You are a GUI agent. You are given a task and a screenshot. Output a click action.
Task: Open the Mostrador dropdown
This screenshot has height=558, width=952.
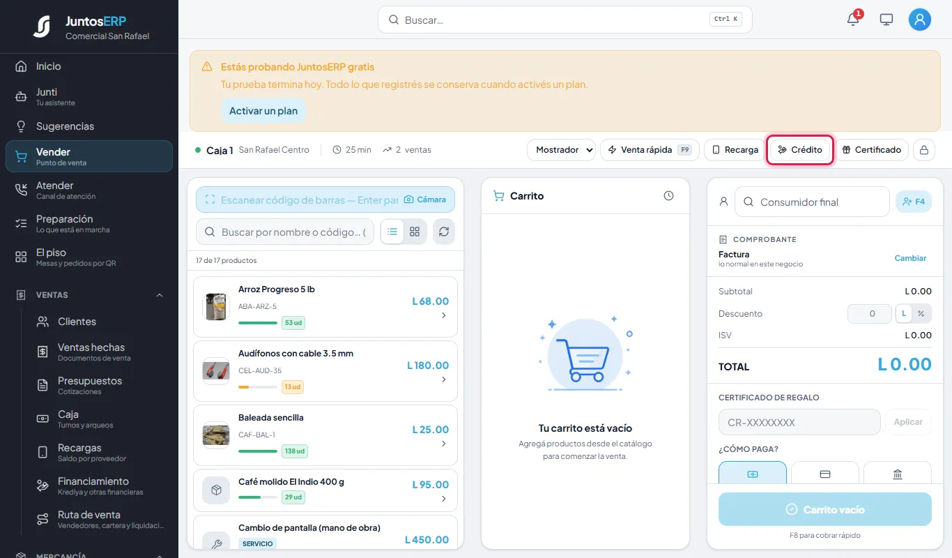point(561,150)
